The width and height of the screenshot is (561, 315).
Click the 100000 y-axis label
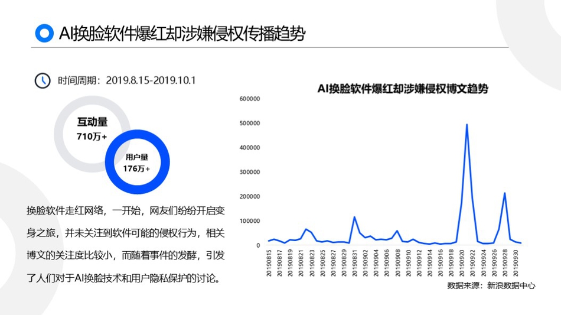click(x=250, y=221)
